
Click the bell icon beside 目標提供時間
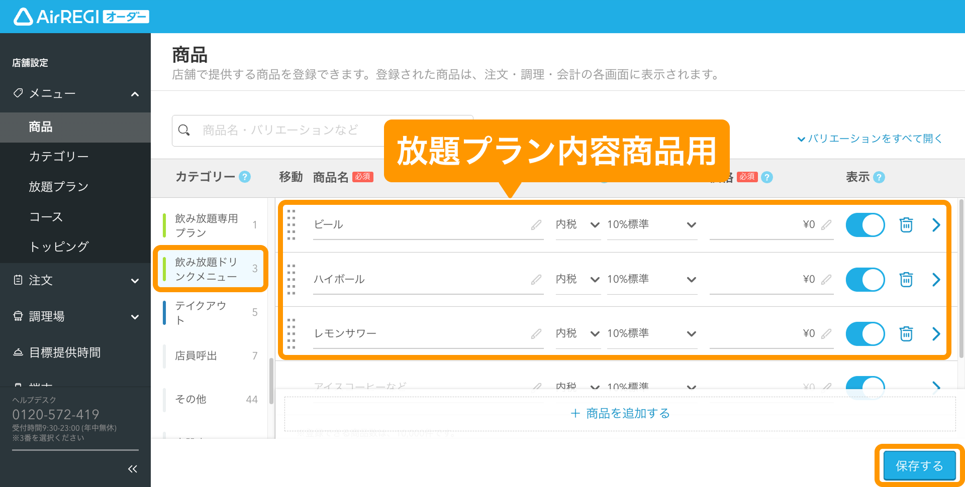coord(18,352)
